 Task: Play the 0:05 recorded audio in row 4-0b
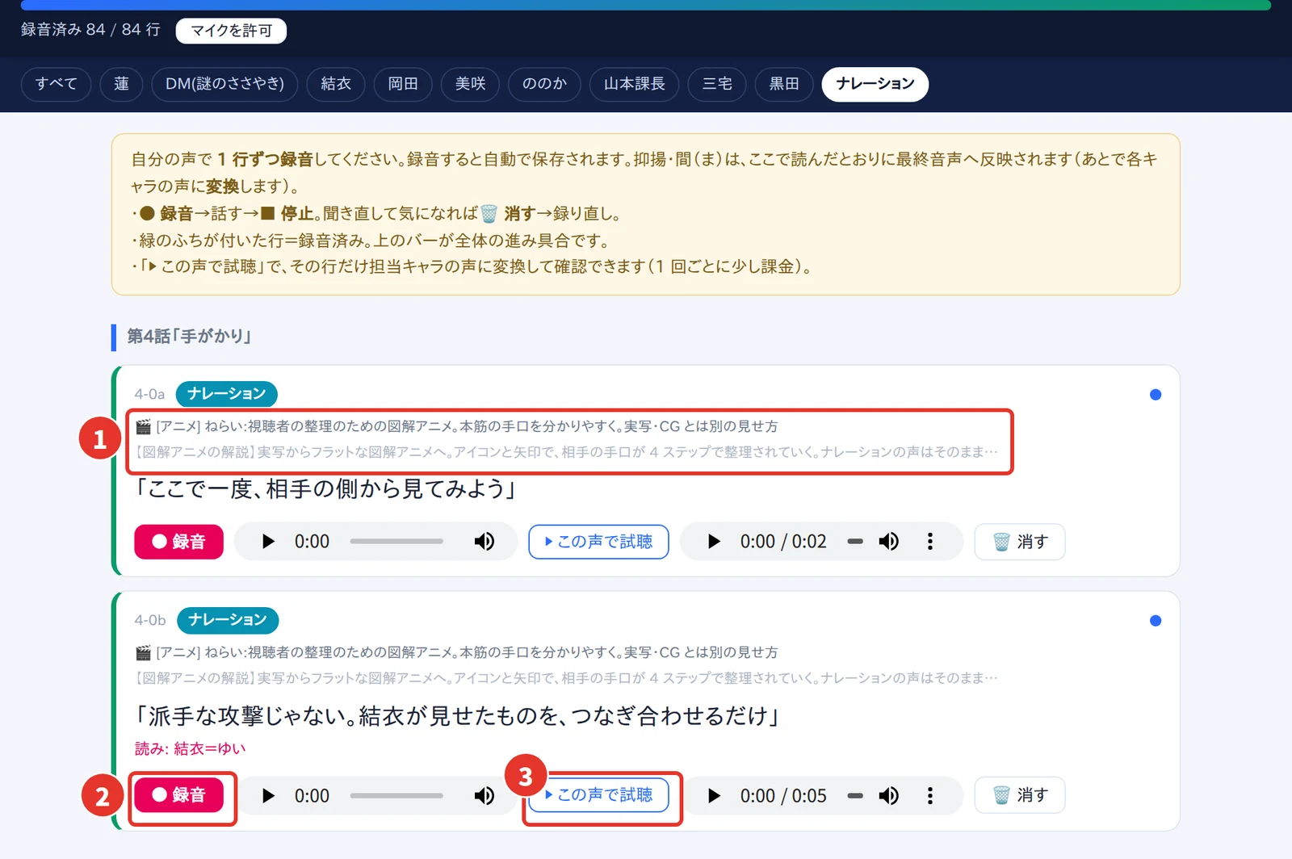pyautogui.click(x=714, y=796)
